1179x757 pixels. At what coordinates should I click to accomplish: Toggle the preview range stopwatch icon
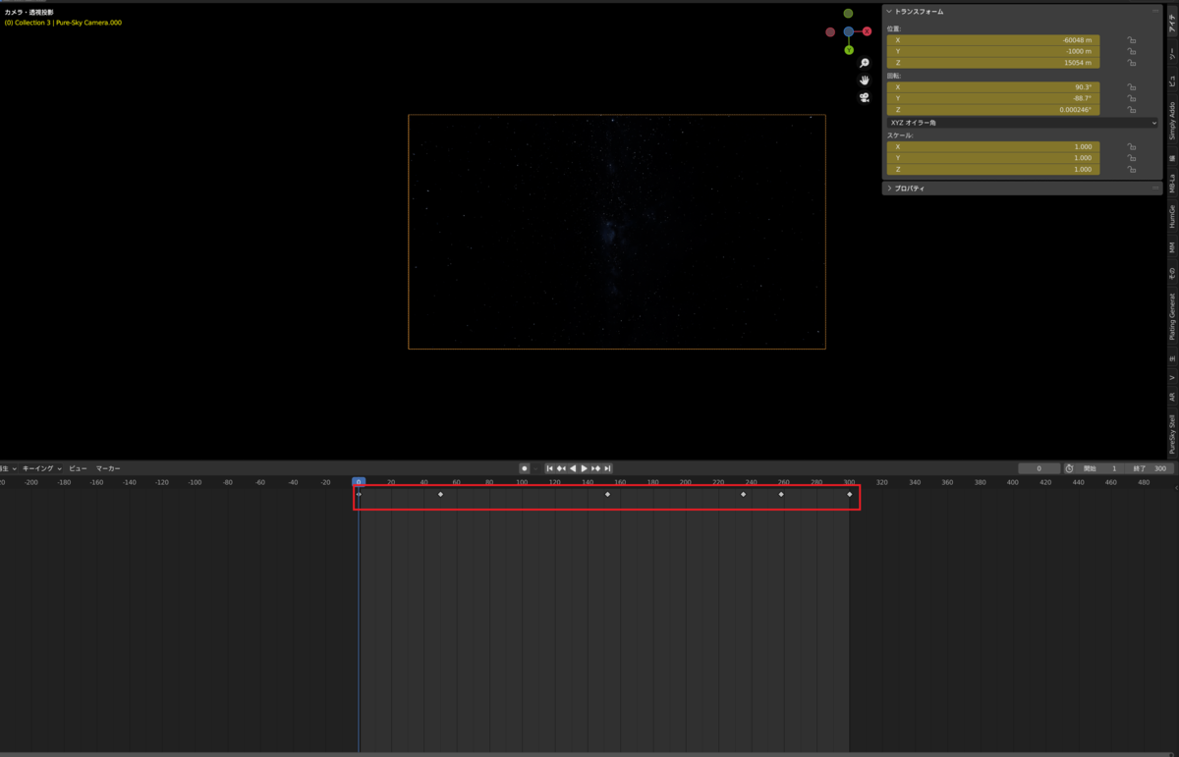(x=1069, y=468)
